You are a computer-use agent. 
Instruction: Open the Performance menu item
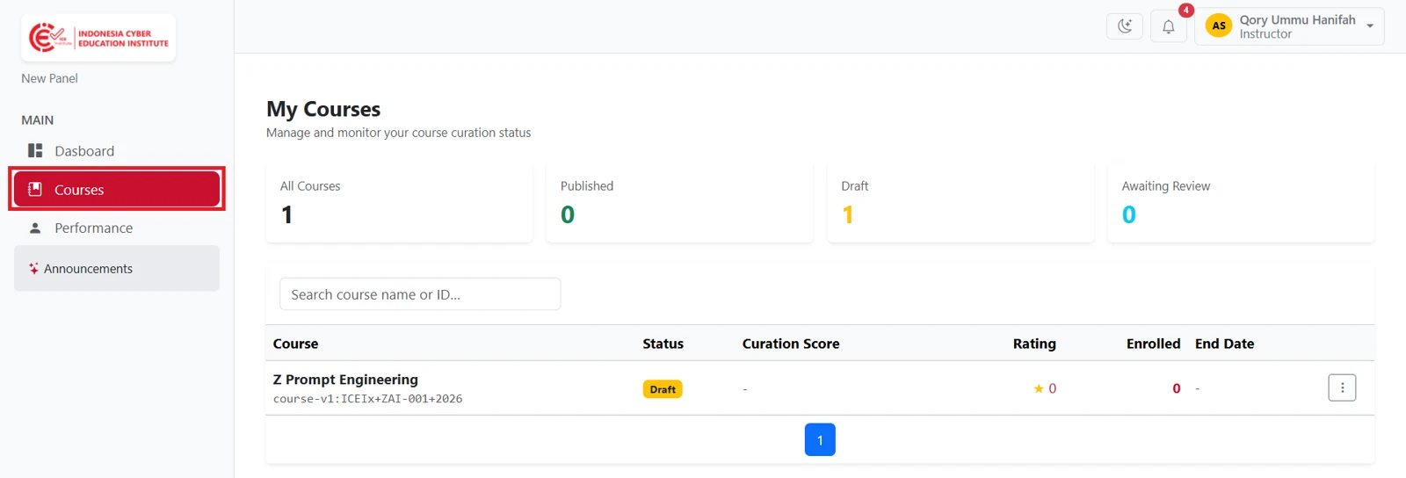tap(117, 228)
